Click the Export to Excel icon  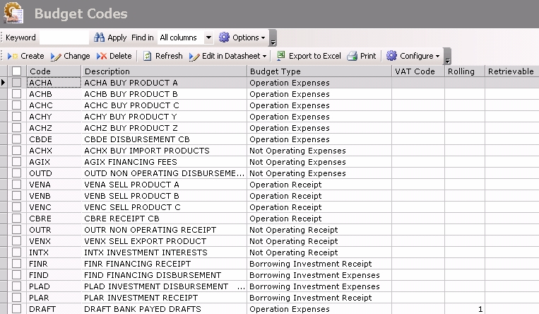tap(281, 56)
